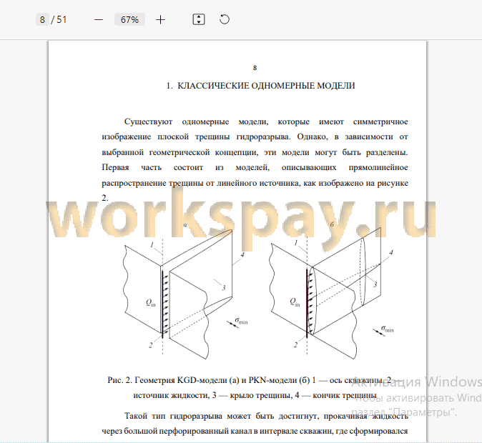Click the page number field showing 8
The height and width of the screenshot is (443, 482).
[x=42, y=20]
